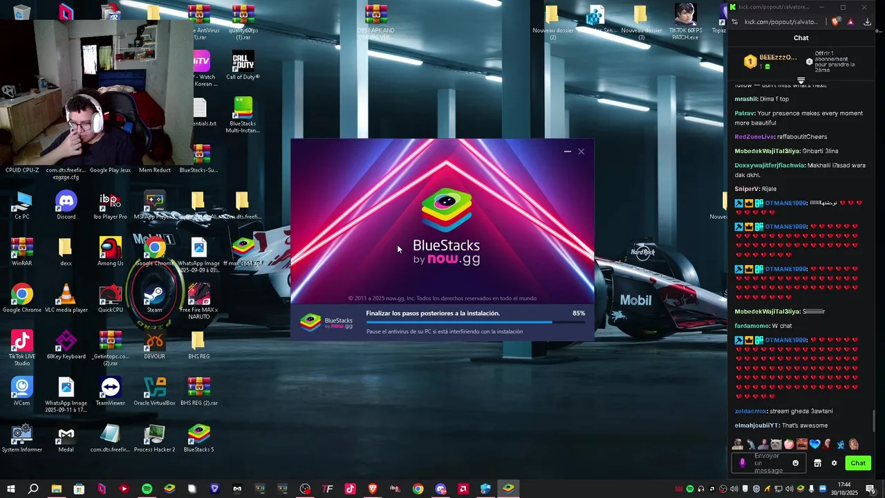Open Process Hacker 2 desktop icon

click(x=154, y=438)
